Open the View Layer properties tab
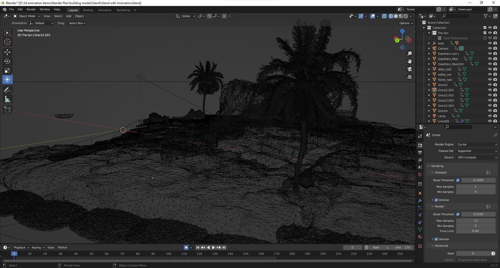The height and width of the screenshot is (268, 500). coord(420,160)
